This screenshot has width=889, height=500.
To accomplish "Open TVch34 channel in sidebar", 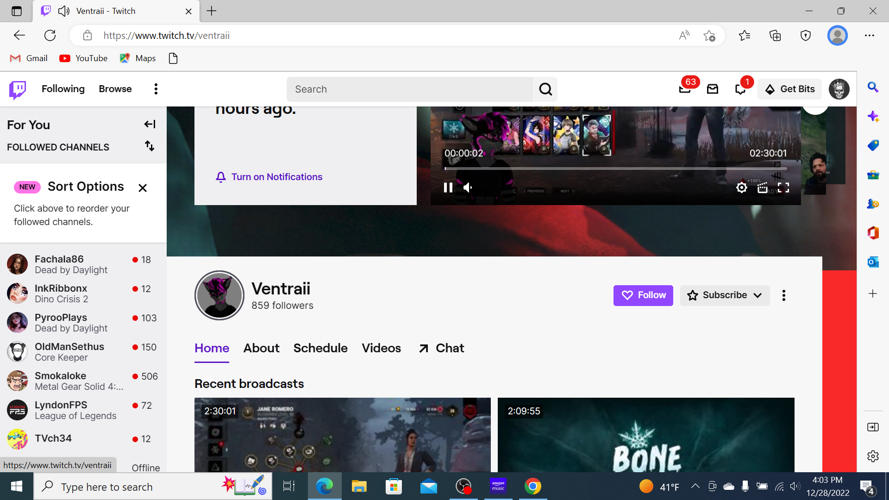I will point(83,438).
